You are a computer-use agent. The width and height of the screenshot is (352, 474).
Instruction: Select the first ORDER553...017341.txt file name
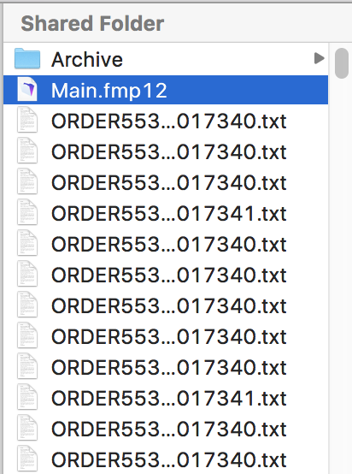(x=169, y=214)
